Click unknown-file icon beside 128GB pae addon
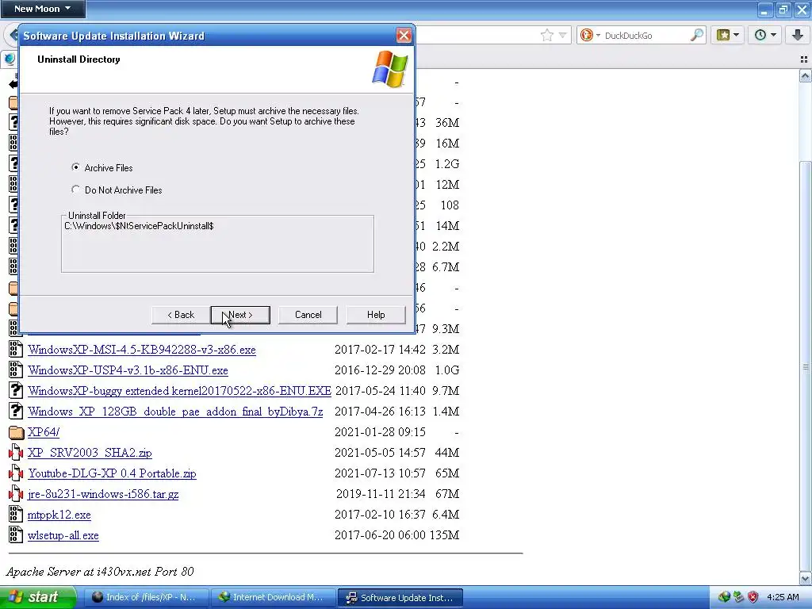Viewport: 812px width, 609px height. click(x=16, y=412)
